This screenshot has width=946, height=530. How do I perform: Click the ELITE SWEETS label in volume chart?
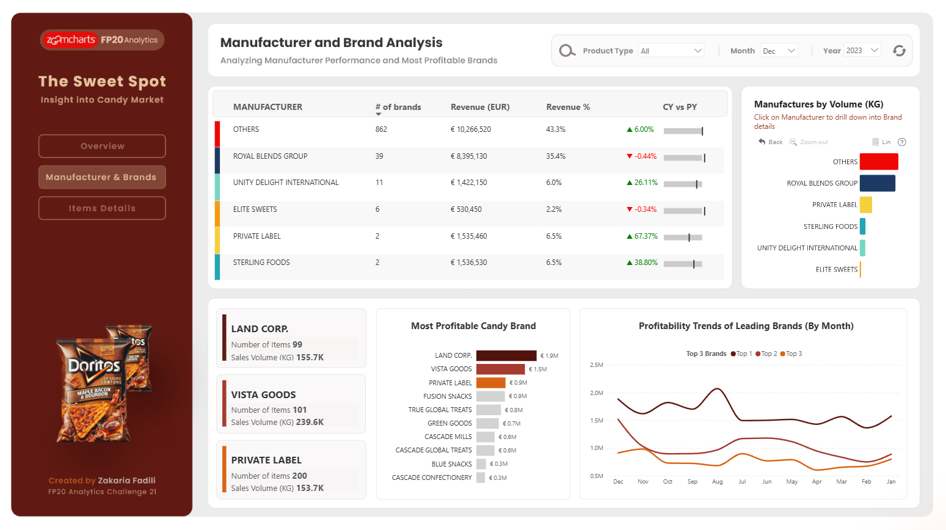837,269
